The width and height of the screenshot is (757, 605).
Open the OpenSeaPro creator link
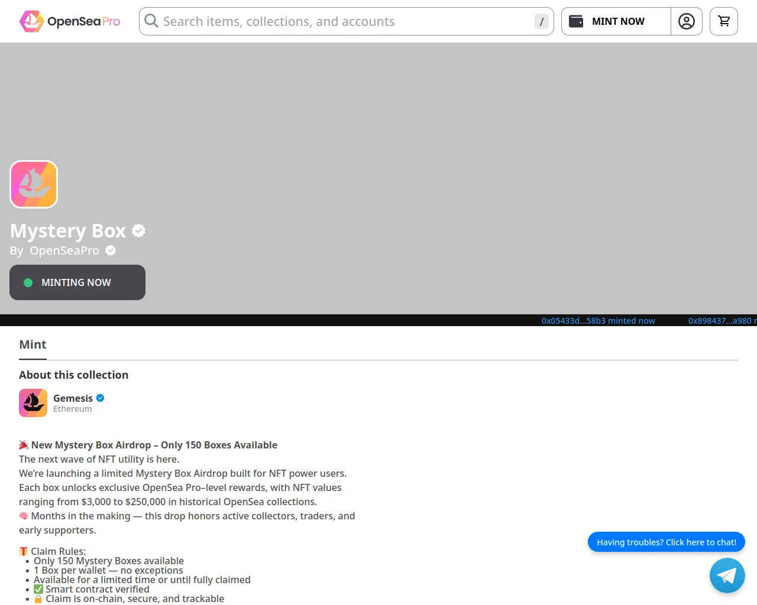click(x=64, y=251)
